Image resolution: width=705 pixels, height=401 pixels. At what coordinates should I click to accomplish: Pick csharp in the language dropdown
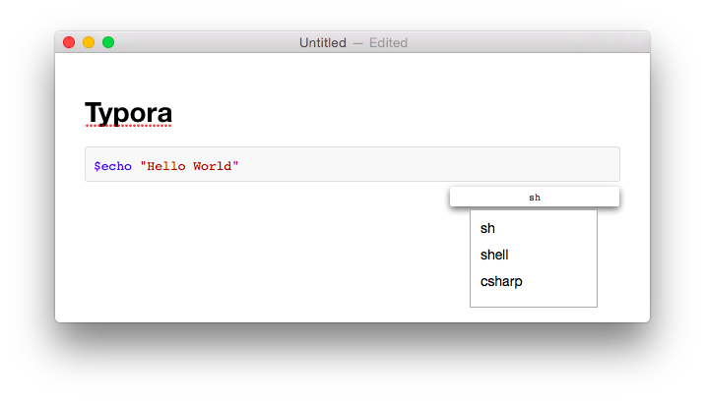(x=501, y=281)
